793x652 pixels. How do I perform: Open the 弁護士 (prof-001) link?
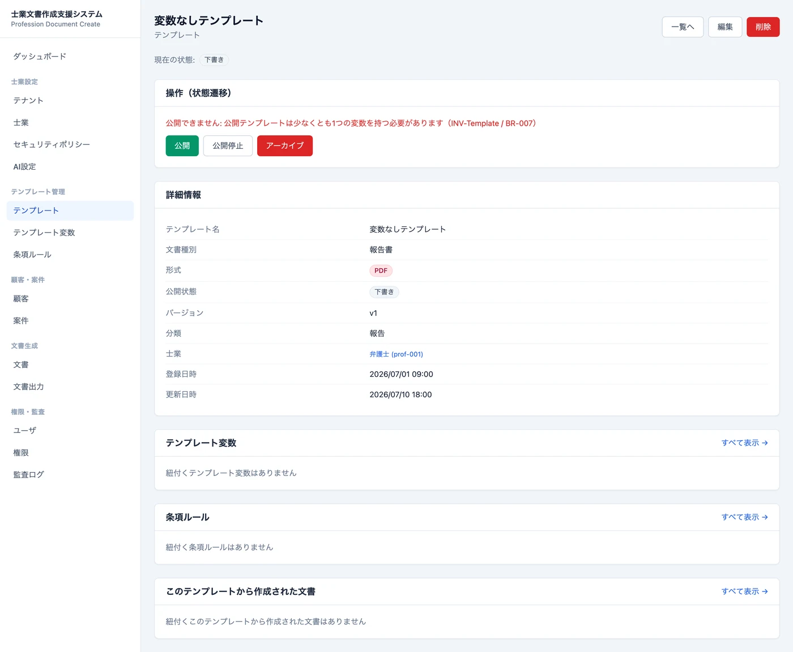[x=396, y=354]
